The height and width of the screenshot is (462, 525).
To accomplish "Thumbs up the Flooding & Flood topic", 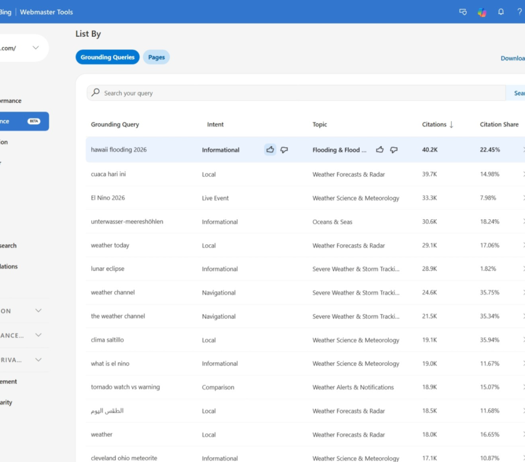I will tap(380, 150).
